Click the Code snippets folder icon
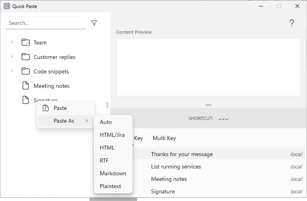This screenshot has width=307, height=201. click(26, 71)
